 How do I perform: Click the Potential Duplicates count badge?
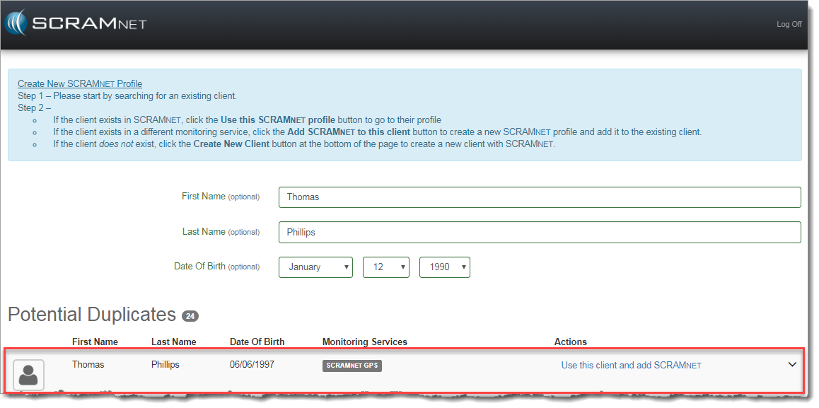tap(190, 316)
